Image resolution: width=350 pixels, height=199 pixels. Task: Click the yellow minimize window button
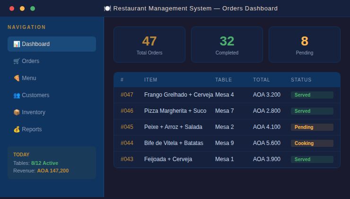pos(22,9)
